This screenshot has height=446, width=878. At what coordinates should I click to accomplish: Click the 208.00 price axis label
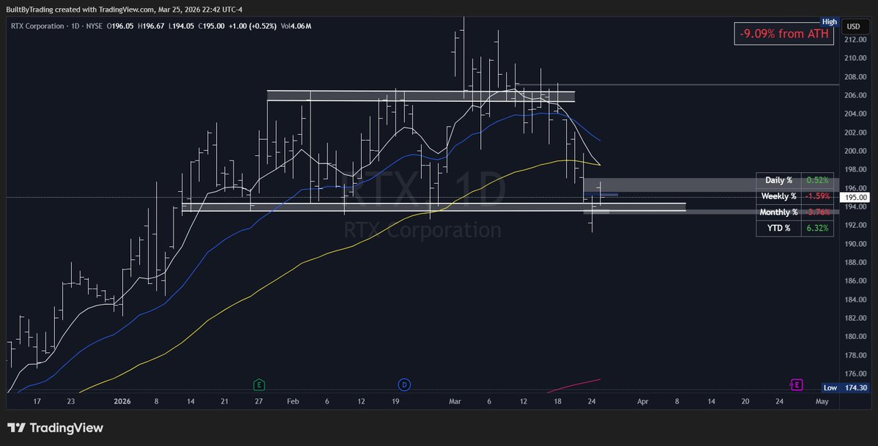coord(855,77)
